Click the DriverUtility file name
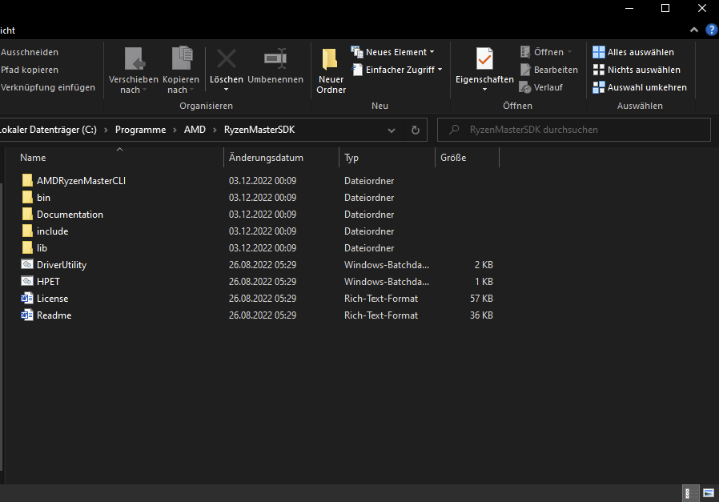Screen dimensions: 719x502 click(62, 265)
